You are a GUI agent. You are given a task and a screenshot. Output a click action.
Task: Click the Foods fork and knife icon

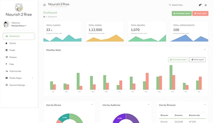(6, 50)
